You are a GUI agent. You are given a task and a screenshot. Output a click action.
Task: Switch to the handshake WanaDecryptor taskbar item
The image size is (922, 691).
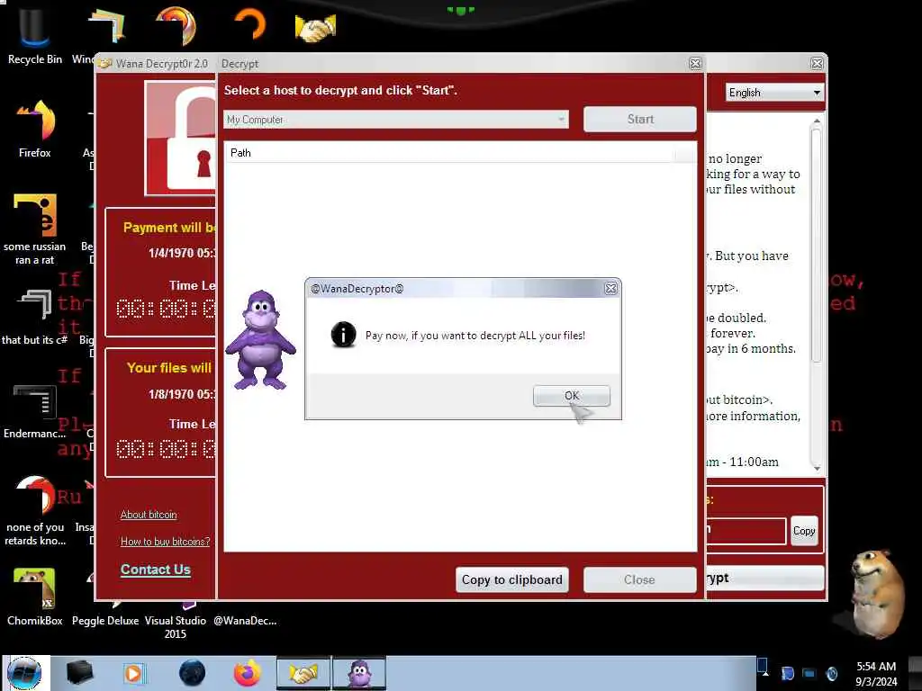(x=304, y=673)
